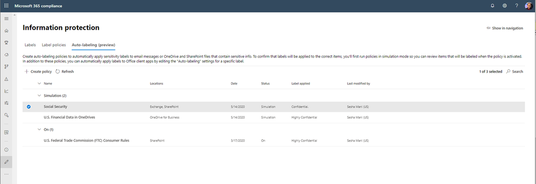Open the settings gear
536x184 pixels.
coord(505,6)
